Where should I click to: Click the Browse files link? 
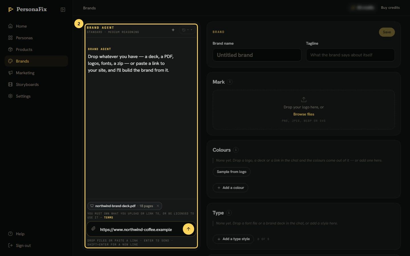304,114
